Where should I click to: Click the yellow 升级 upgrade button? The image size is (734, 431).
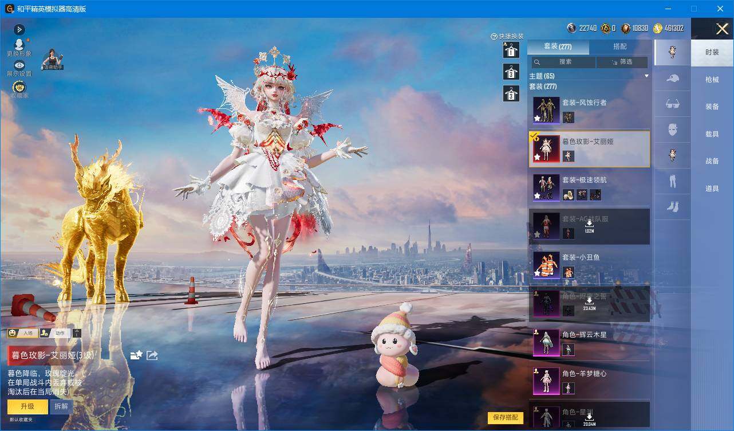pos(27,406)
